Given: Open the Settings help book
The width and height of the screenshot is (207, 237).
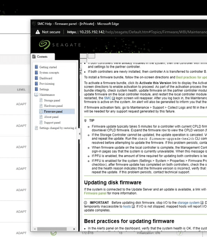Looking at the screenshot, I should coord(44,89).
